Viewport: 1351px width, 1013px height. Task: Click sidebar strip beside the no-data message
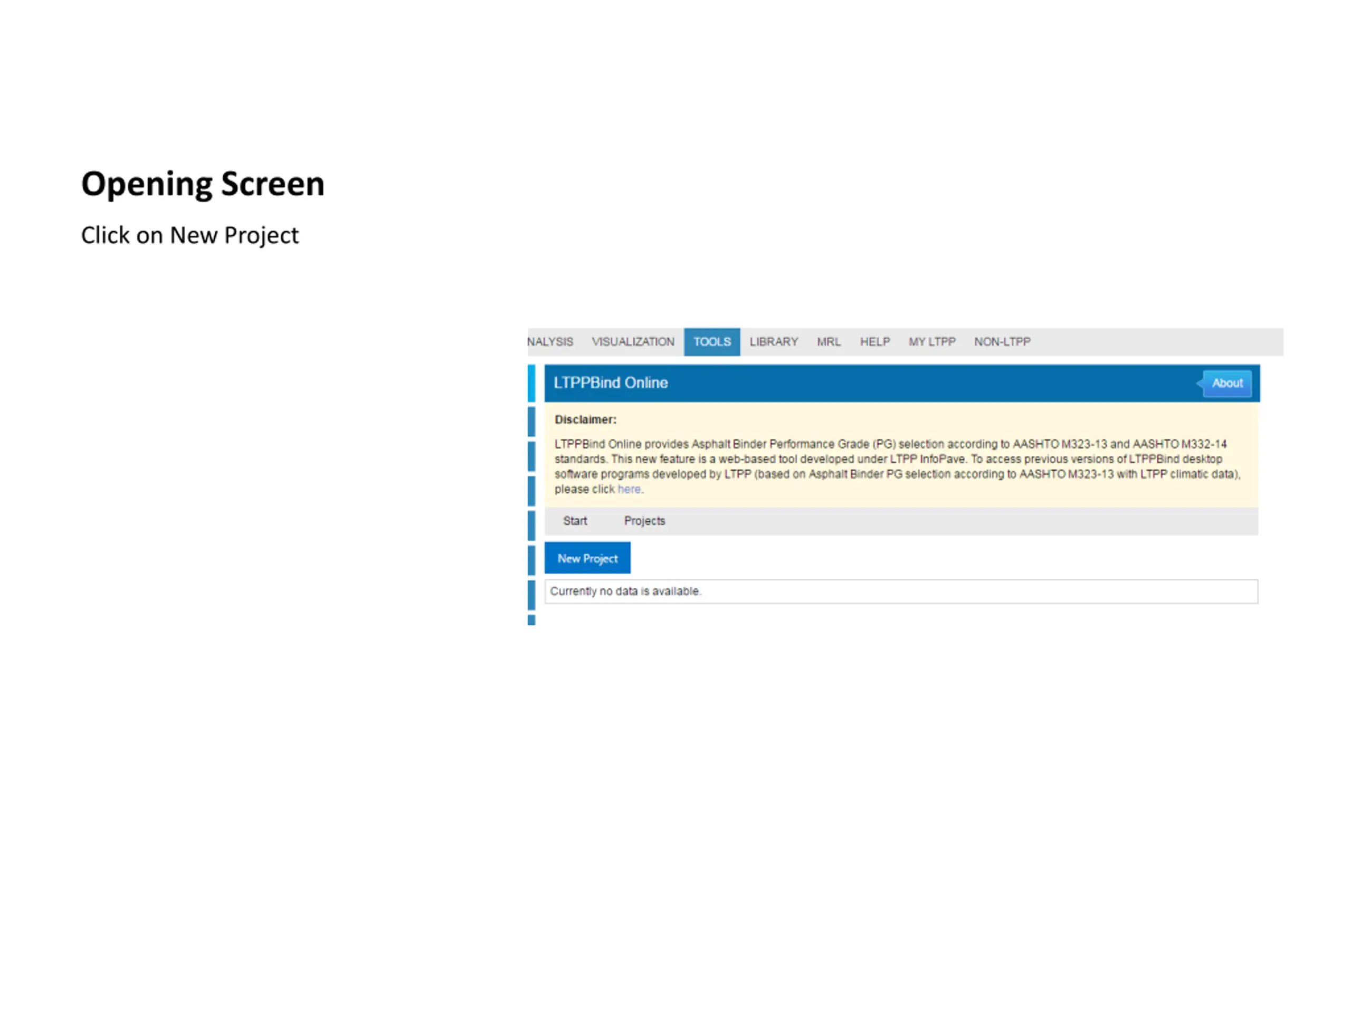click(x=531, y=594)
